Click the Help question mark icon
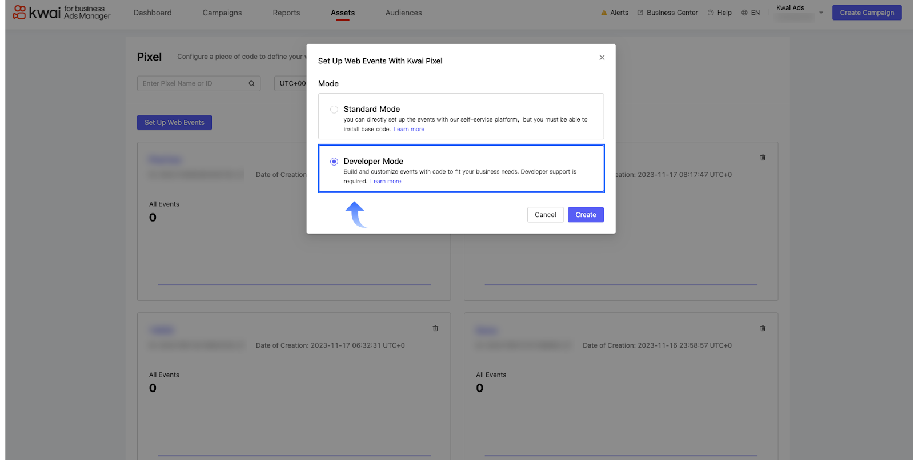Image resolution: width=914 pixels, height=463 pixels. coord(711,13)
